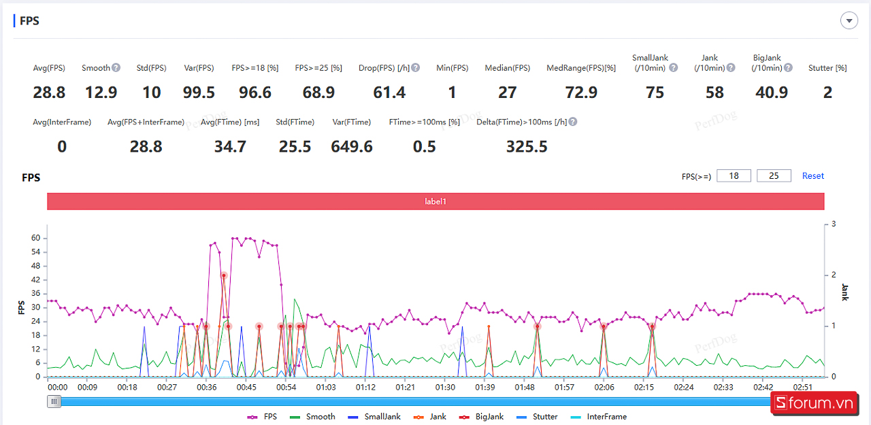This screenshot has height=425, width=871.
Task: Toggle the FPS series in the chart legend
Action: point(262,417)
